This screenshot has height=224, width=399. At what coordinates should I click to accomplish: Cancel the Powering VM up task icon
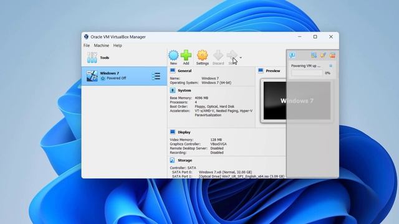[331, 66]
